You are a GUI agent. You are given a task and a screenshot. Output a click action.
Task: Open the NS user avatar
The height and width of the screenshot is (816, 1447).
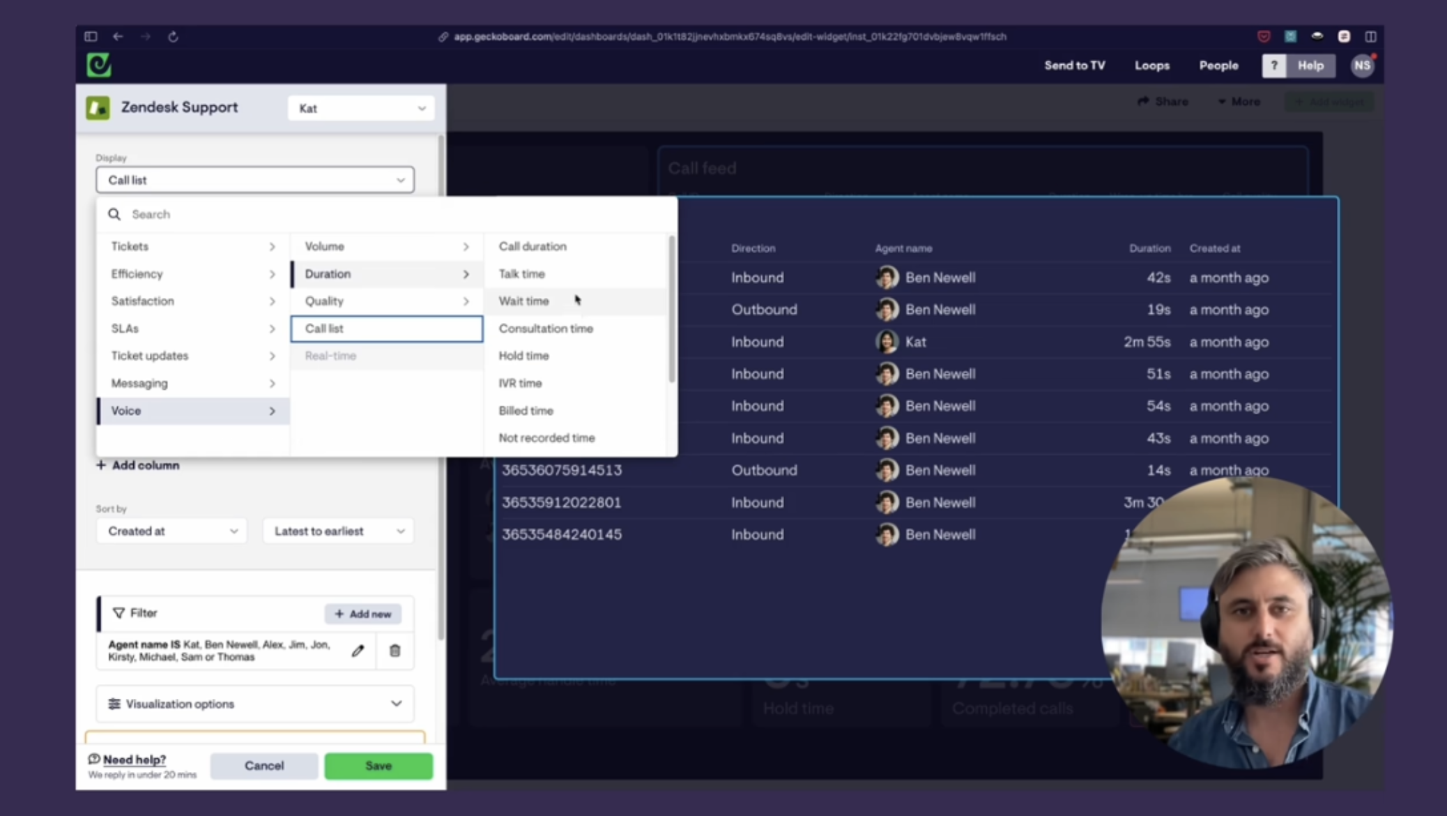point(1362,66)
